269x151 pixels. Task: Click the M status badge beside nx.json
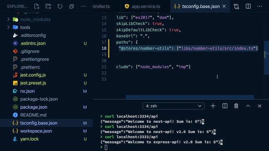(85, 91)
